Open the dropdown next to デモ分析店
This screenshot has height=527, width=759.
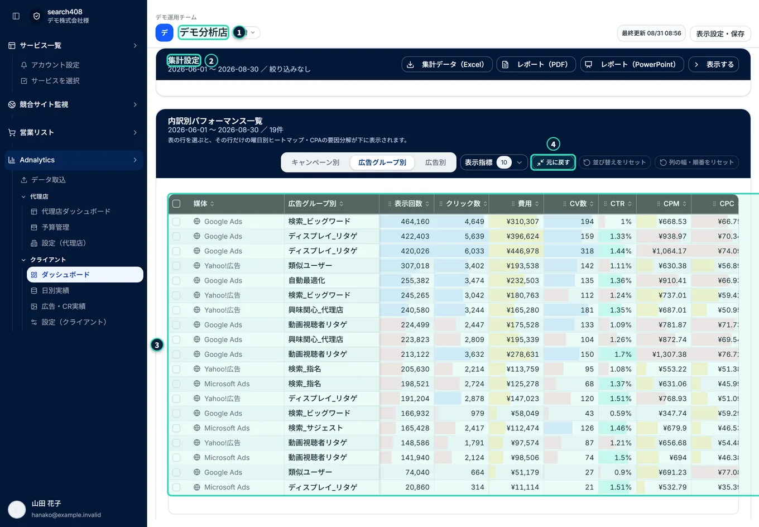click(253, 32)
